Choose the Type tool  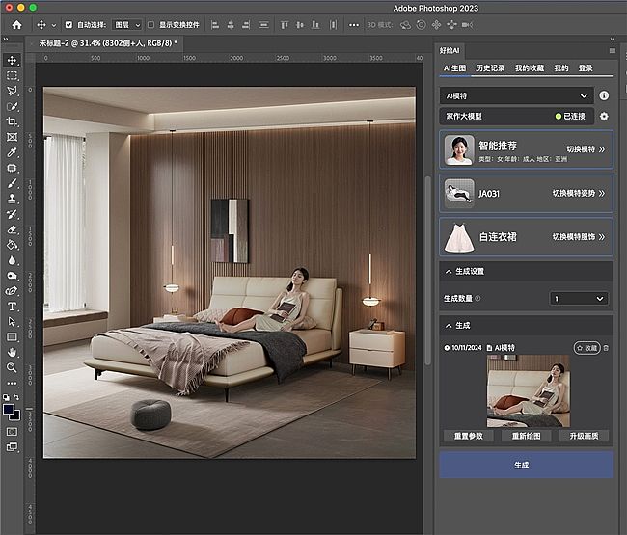coord(12,305)
